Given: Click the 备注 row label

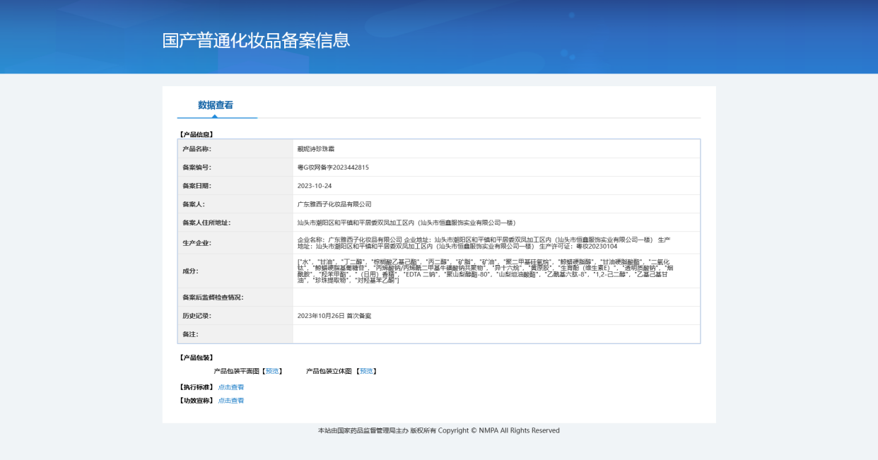Looking at the screenshot, I should 190,334.
